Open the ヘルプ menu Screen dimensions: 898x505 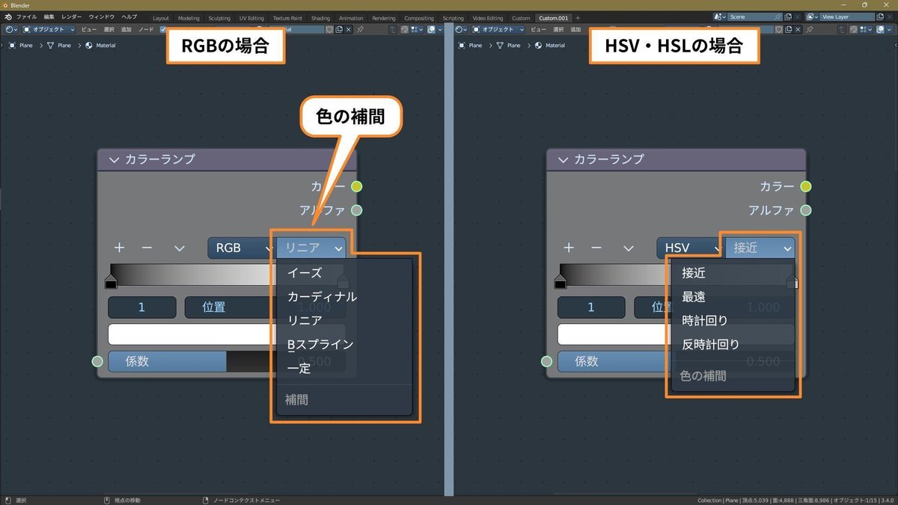(129, 17)
